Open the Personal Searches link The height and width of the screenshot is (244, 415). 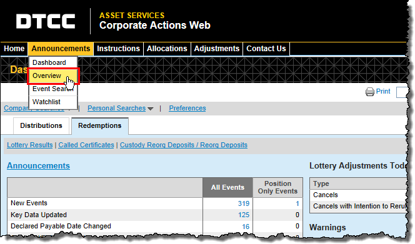[116, 108]
